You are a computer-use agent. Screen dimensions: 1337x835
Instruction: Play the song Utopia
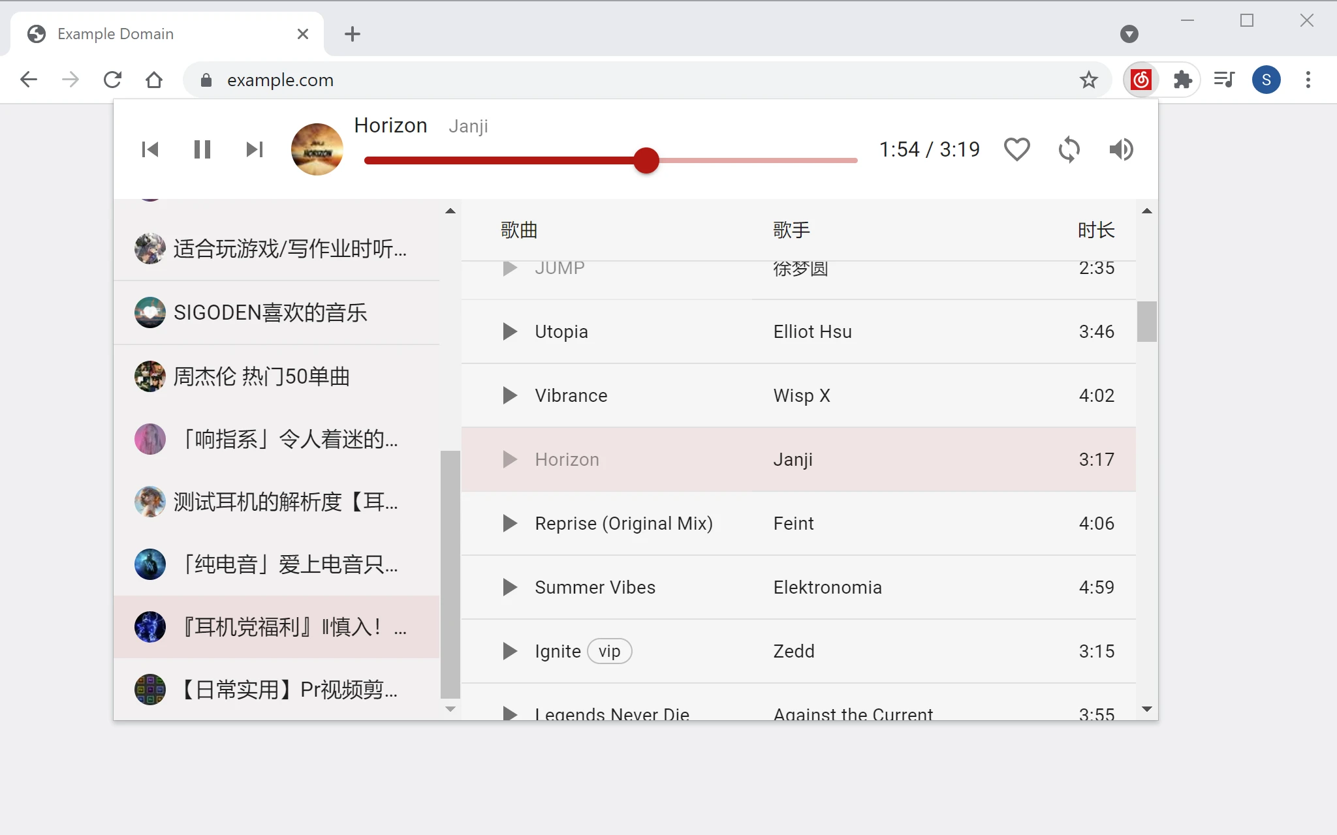pyautogui.click(x=510, y=331)
